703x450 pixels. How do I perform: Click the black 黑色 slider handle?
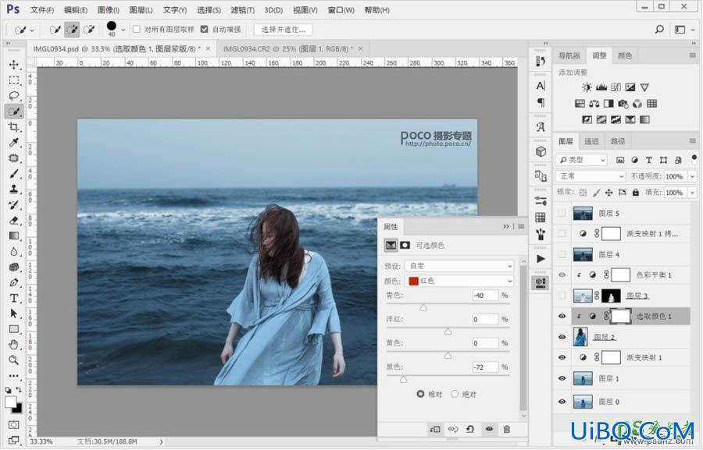404,380
